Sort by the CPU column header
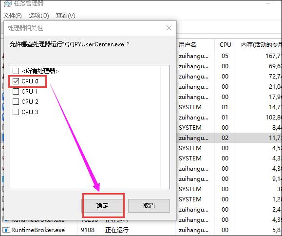The width and height of the screenshot is (282, 236). coord(225,45)
